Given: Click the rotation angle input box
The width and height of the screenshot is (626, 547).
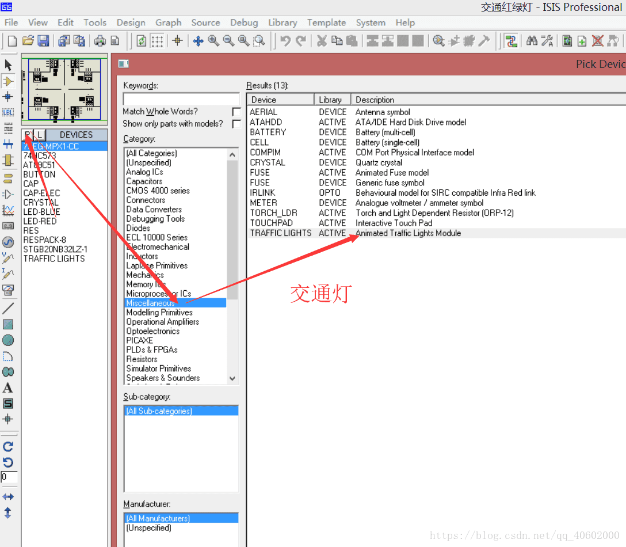Looking at the screenshot, I should click(9, 477).
